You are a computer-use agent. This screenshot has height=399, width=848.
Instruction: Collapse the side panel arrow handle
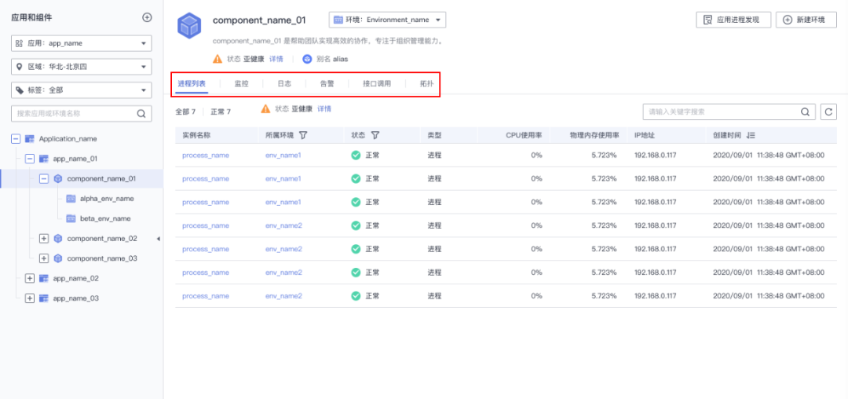click(159, 239)
